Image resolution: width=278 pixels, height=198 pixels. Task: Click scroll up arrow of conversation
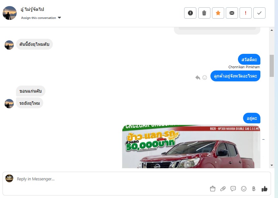[272, 30]
